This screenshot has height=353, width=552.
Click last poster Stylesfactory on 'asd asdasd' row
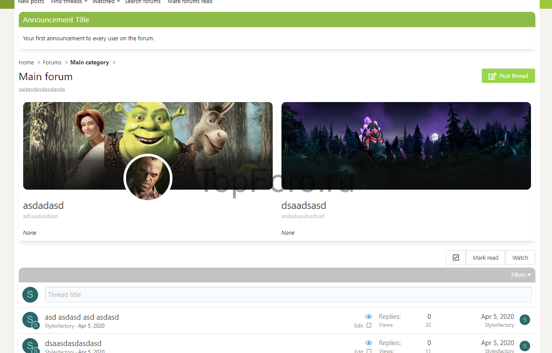[x=499, y=325]
